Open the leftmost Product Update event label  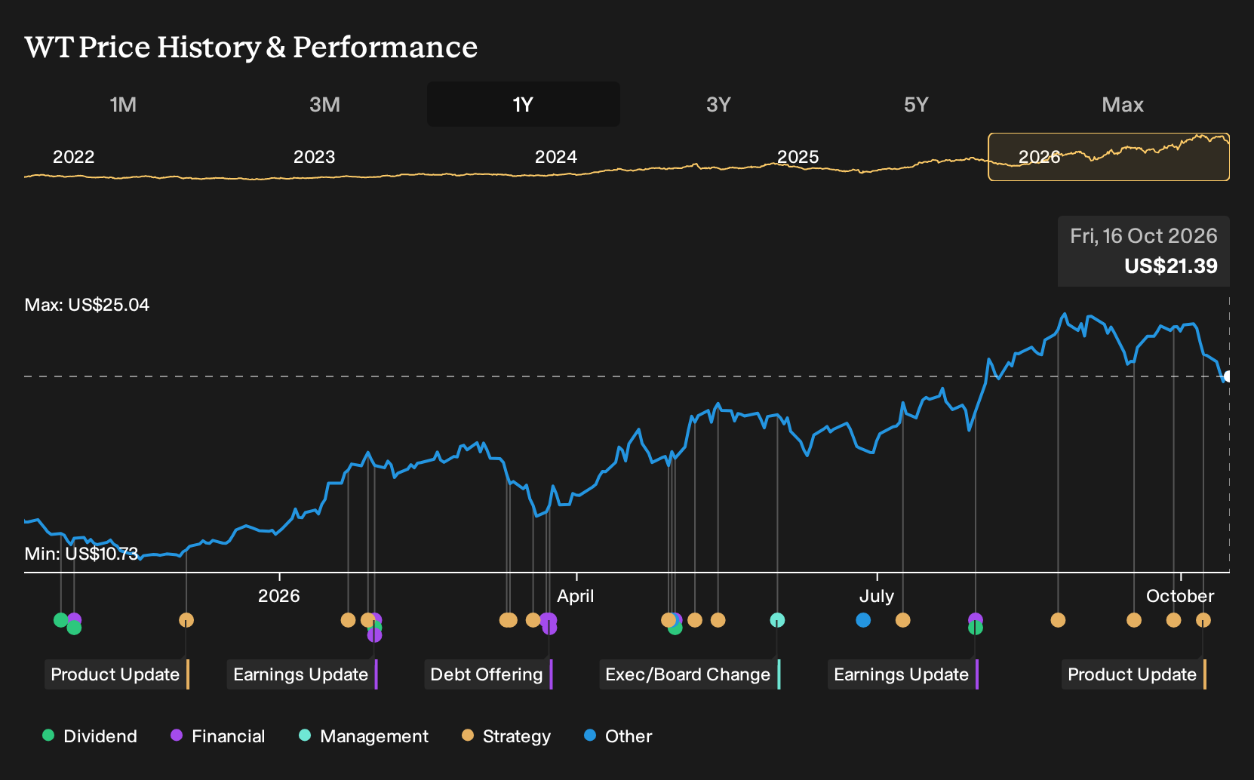tap(117, 674)
